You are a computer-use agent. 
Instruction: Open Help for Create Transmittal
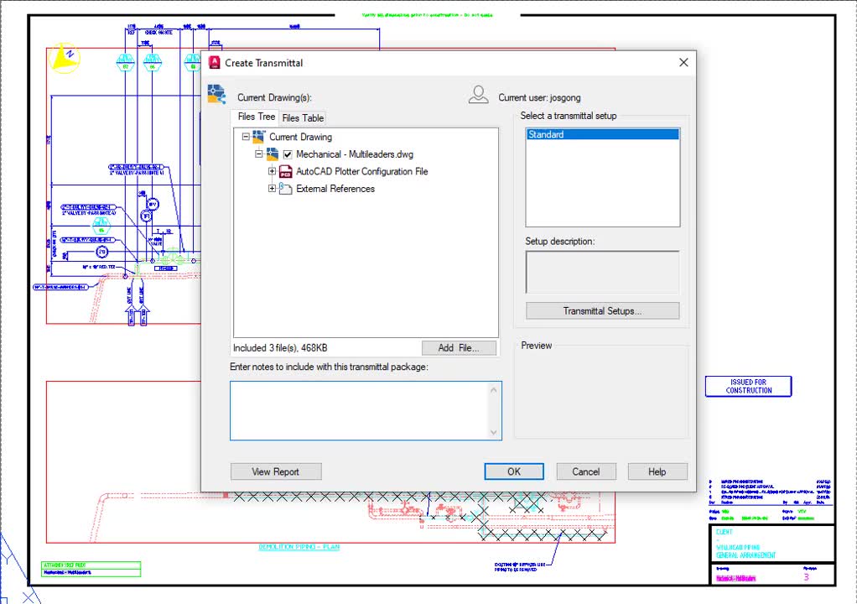[657, 471]
